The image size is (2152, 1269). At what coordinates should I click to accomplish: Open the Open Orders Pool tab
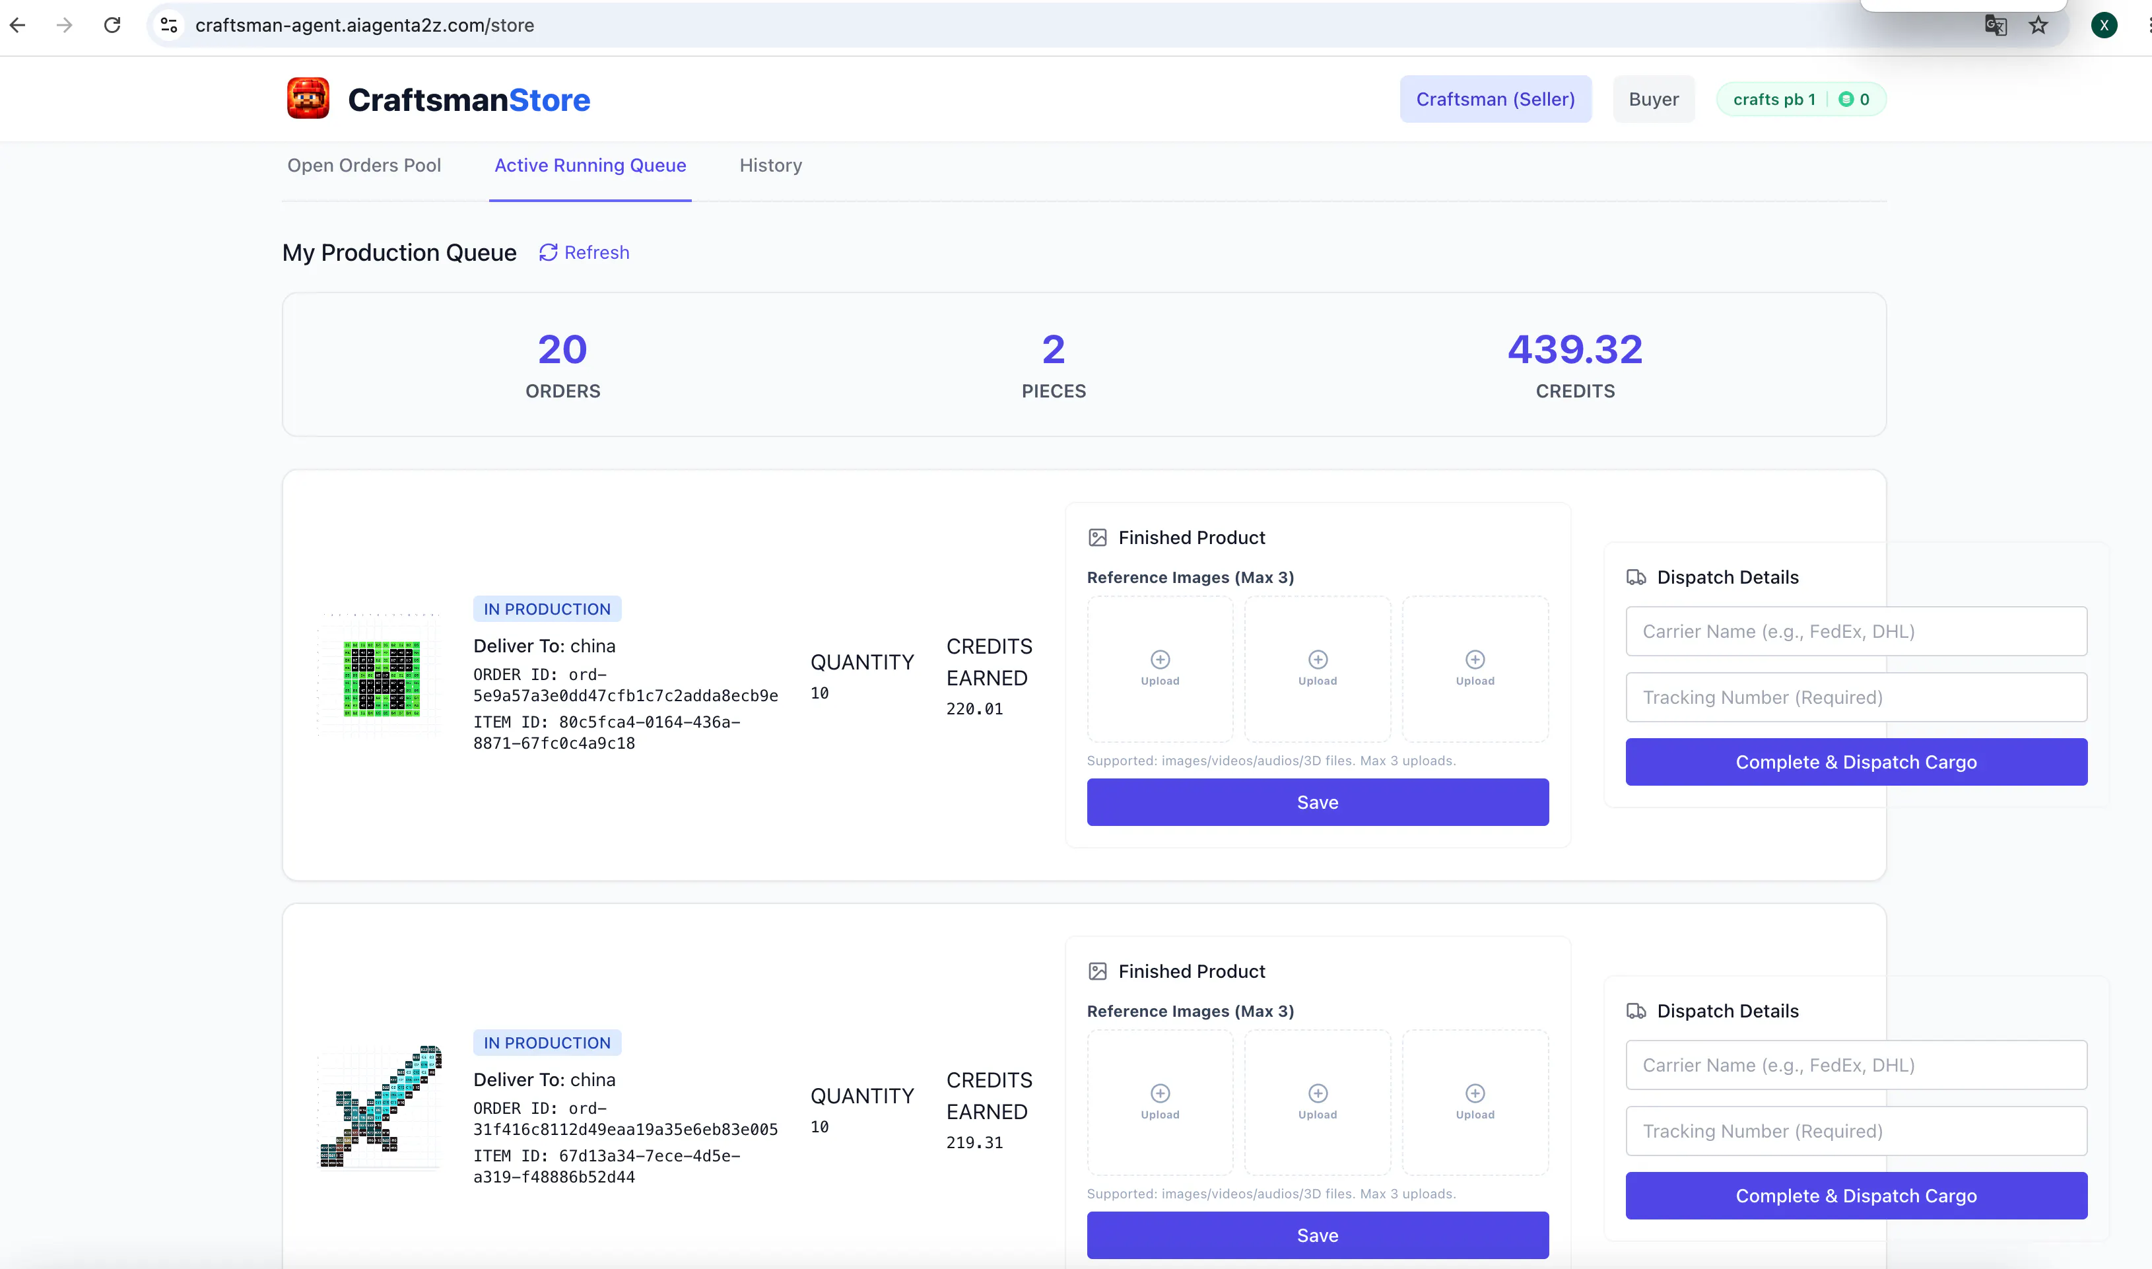pos(364,165)
